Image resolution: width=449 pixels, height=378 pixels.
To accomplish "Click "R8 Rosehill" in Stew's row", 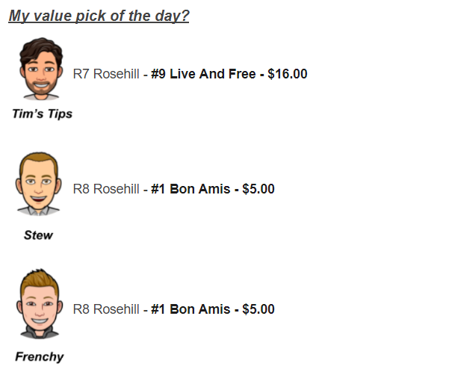I will coord(106,189).
